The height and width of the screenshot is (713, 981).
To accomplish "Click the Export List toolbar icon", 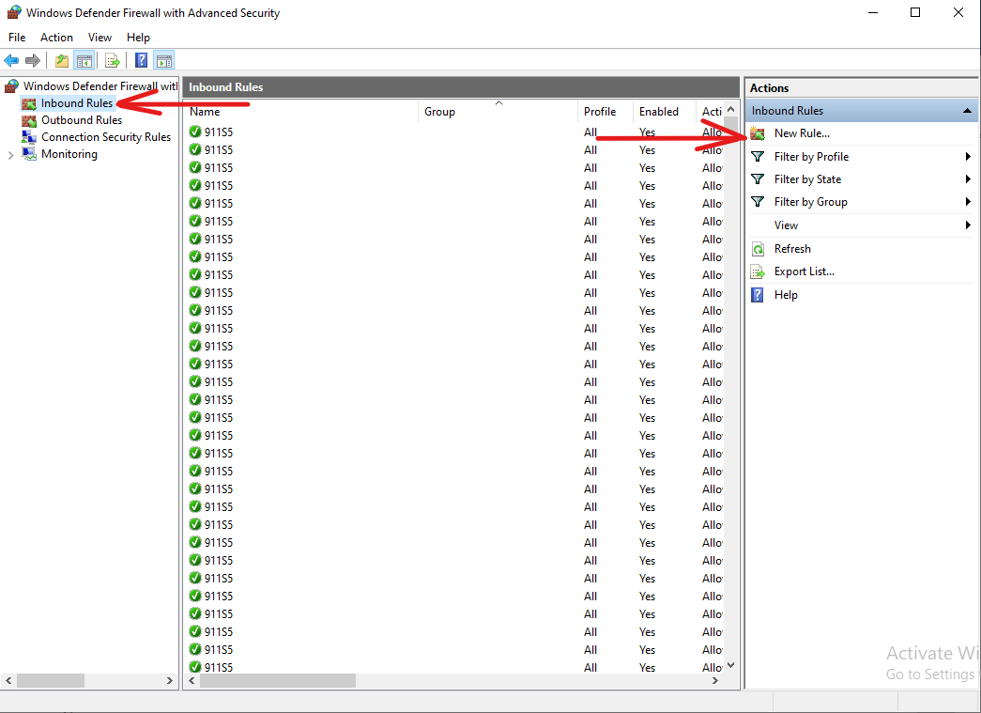I will (113, 61).
